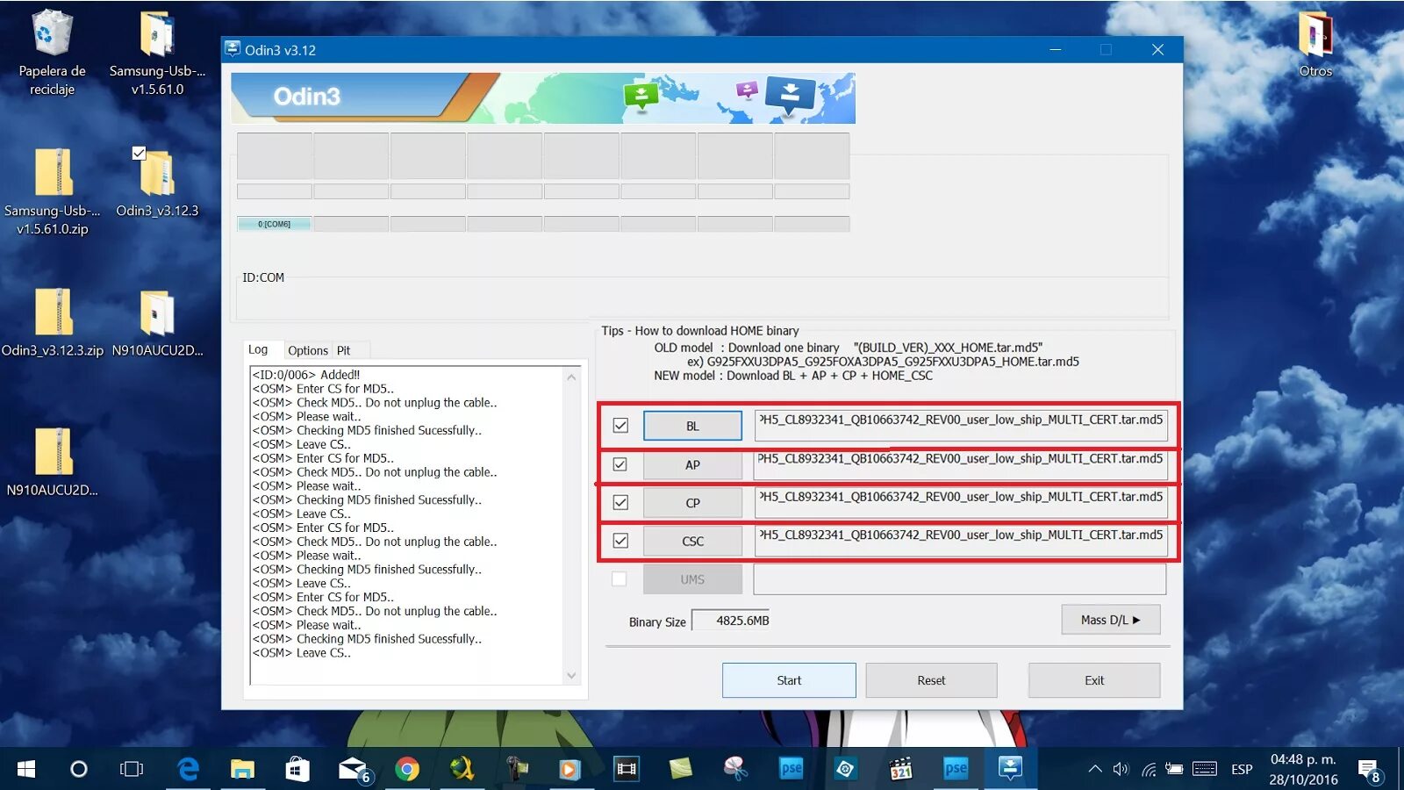This screenshot has width=1404, height=790.
Task: Click the UMS file button
Action: click(692, 579)
